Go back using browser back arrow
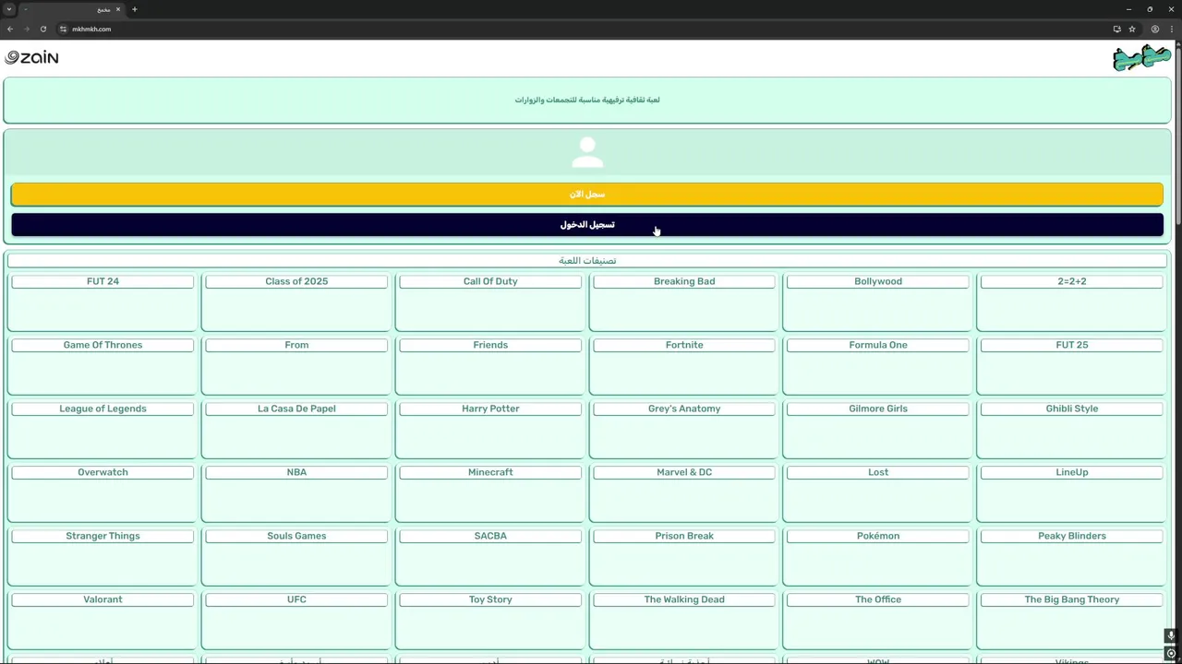 click(10, 29)
